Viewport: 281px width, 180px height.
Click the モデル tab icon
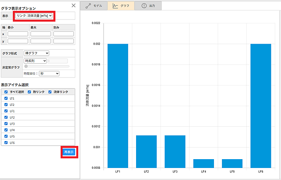[x=88, y=6]
